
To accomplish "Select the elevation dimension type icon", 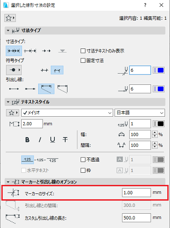I will click(x=63, y=51).
